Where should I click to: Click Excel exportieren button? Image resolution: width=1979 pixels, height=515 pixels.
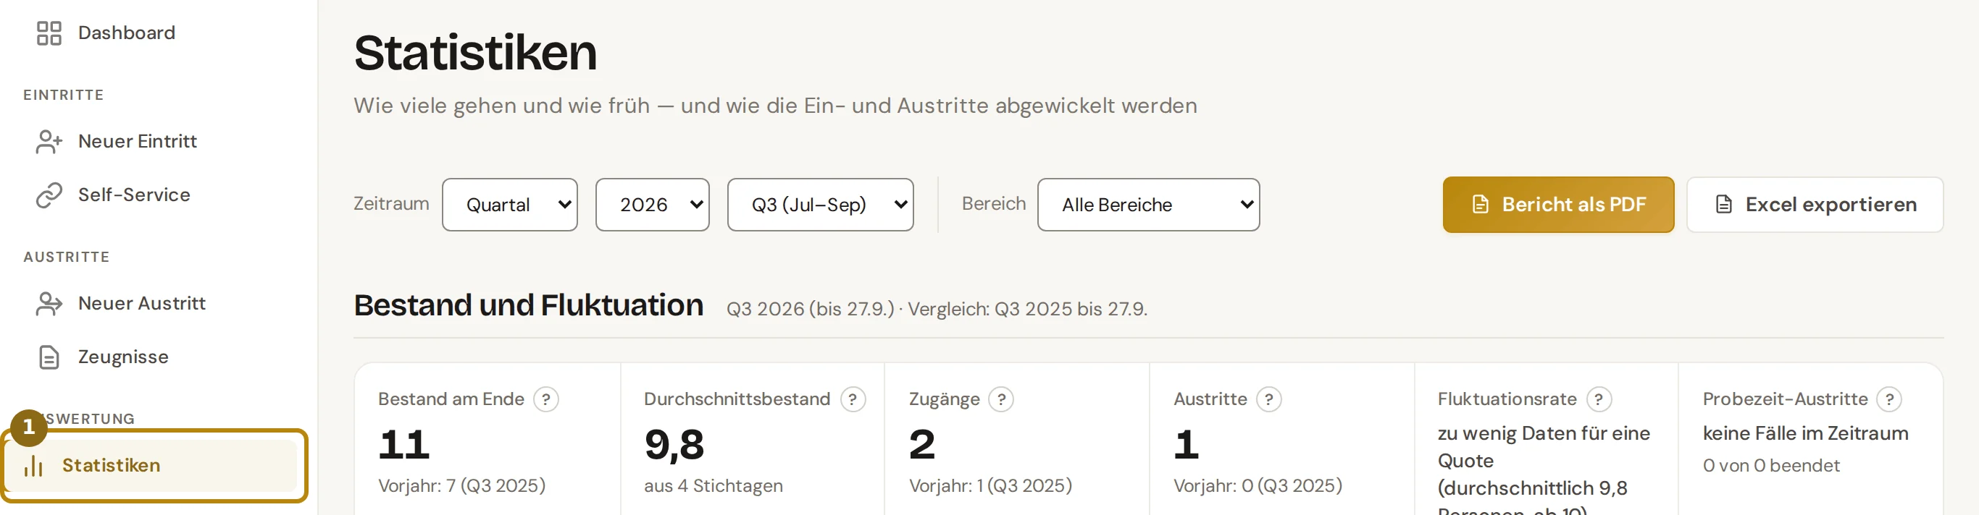click(x=1815, y=205)
